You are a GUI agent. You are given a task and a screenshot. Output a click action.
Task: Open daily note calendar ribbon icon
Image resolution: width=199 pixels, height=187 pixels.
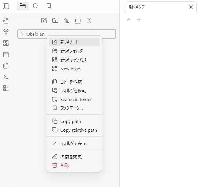coord(6,54)
